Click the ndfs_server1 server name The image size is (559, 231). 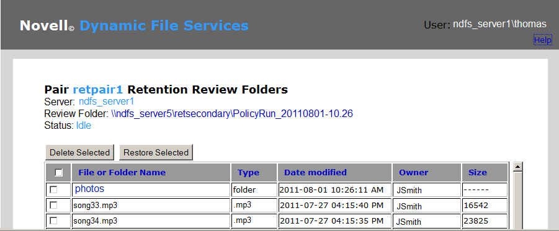coord(106,102)
